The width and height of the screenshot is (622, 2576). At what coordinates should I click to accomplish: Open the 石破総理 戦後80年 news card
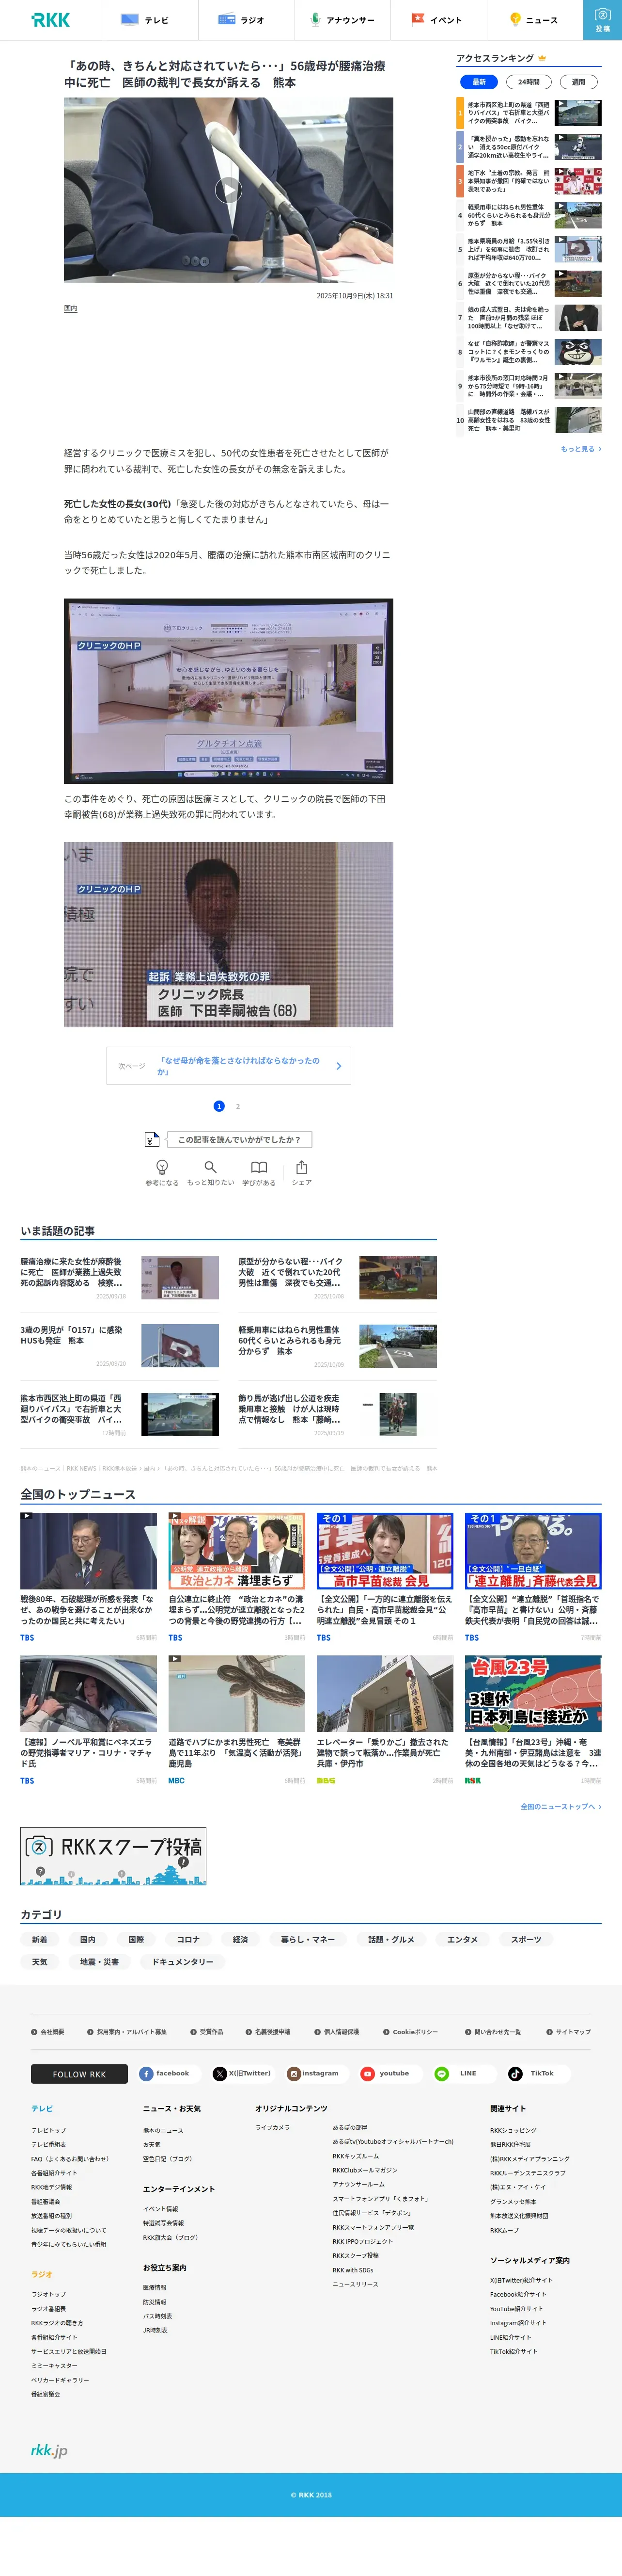(x=89, y=1577)
